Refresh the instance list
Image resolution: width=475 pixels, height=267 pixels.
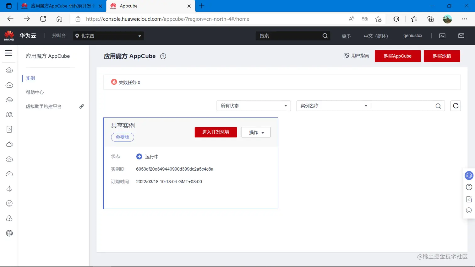456,106
